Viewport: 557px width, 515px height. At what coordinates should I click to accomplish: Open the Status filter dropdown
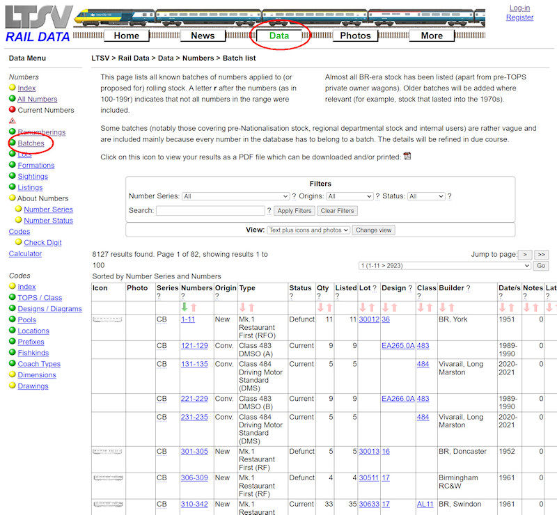[426, 197]
